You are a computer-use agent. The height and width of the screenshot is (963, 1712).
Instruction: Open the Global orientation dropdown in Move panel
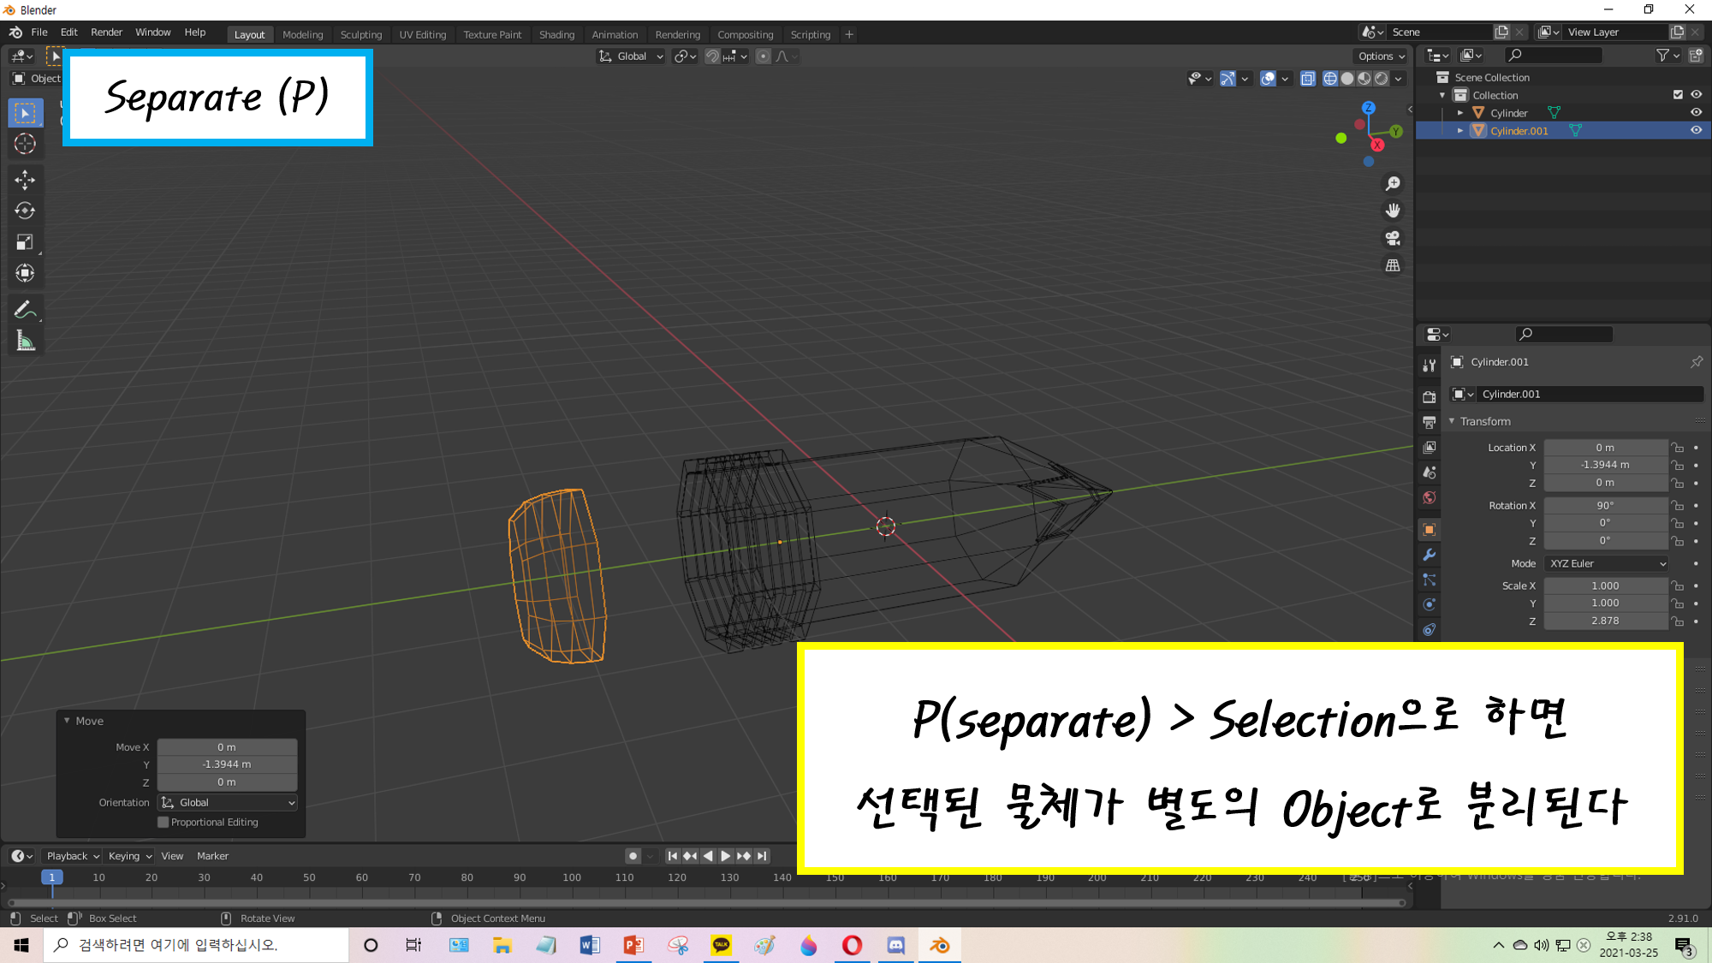[x=228, y=802]
